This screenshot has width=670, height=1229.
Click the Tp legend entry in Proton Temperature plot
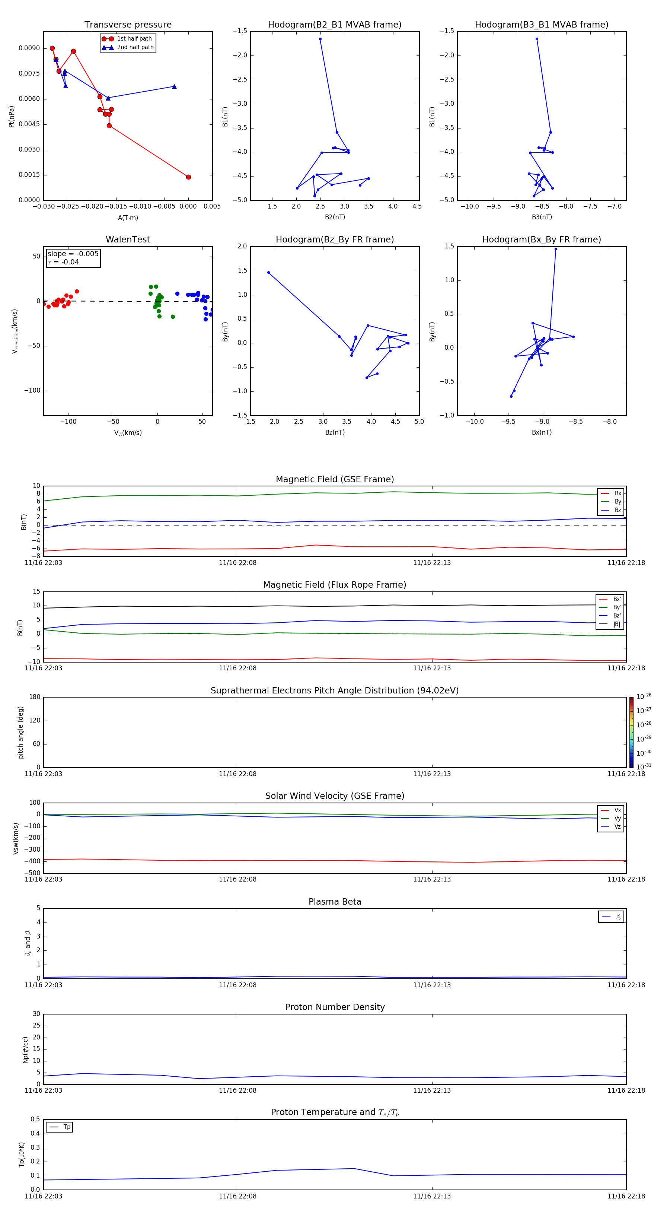[x=60, y=1127]
